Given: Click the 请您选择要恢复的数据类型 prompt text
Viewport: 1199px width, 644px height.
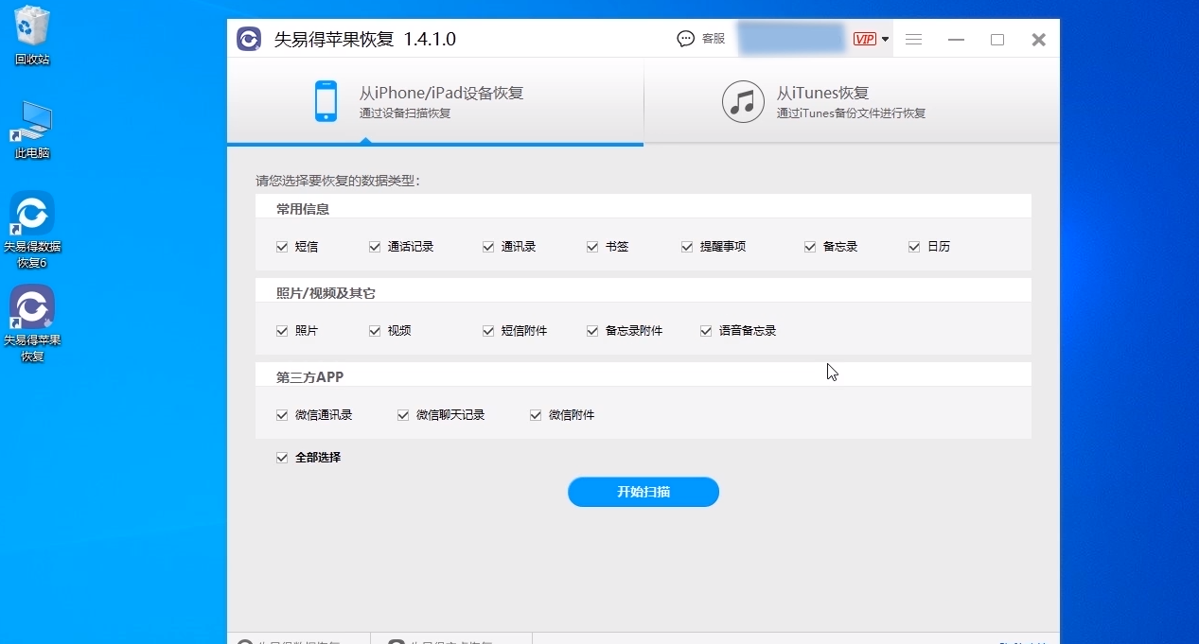Looking at the screenshot, I should pyautogui.click(x=338, y=181).
